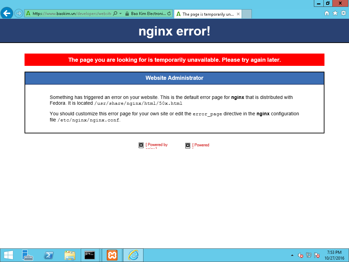Viewport: 349px width, 262px height.
Task: Open a new blank tab
Action: click(x=247, y=14)
